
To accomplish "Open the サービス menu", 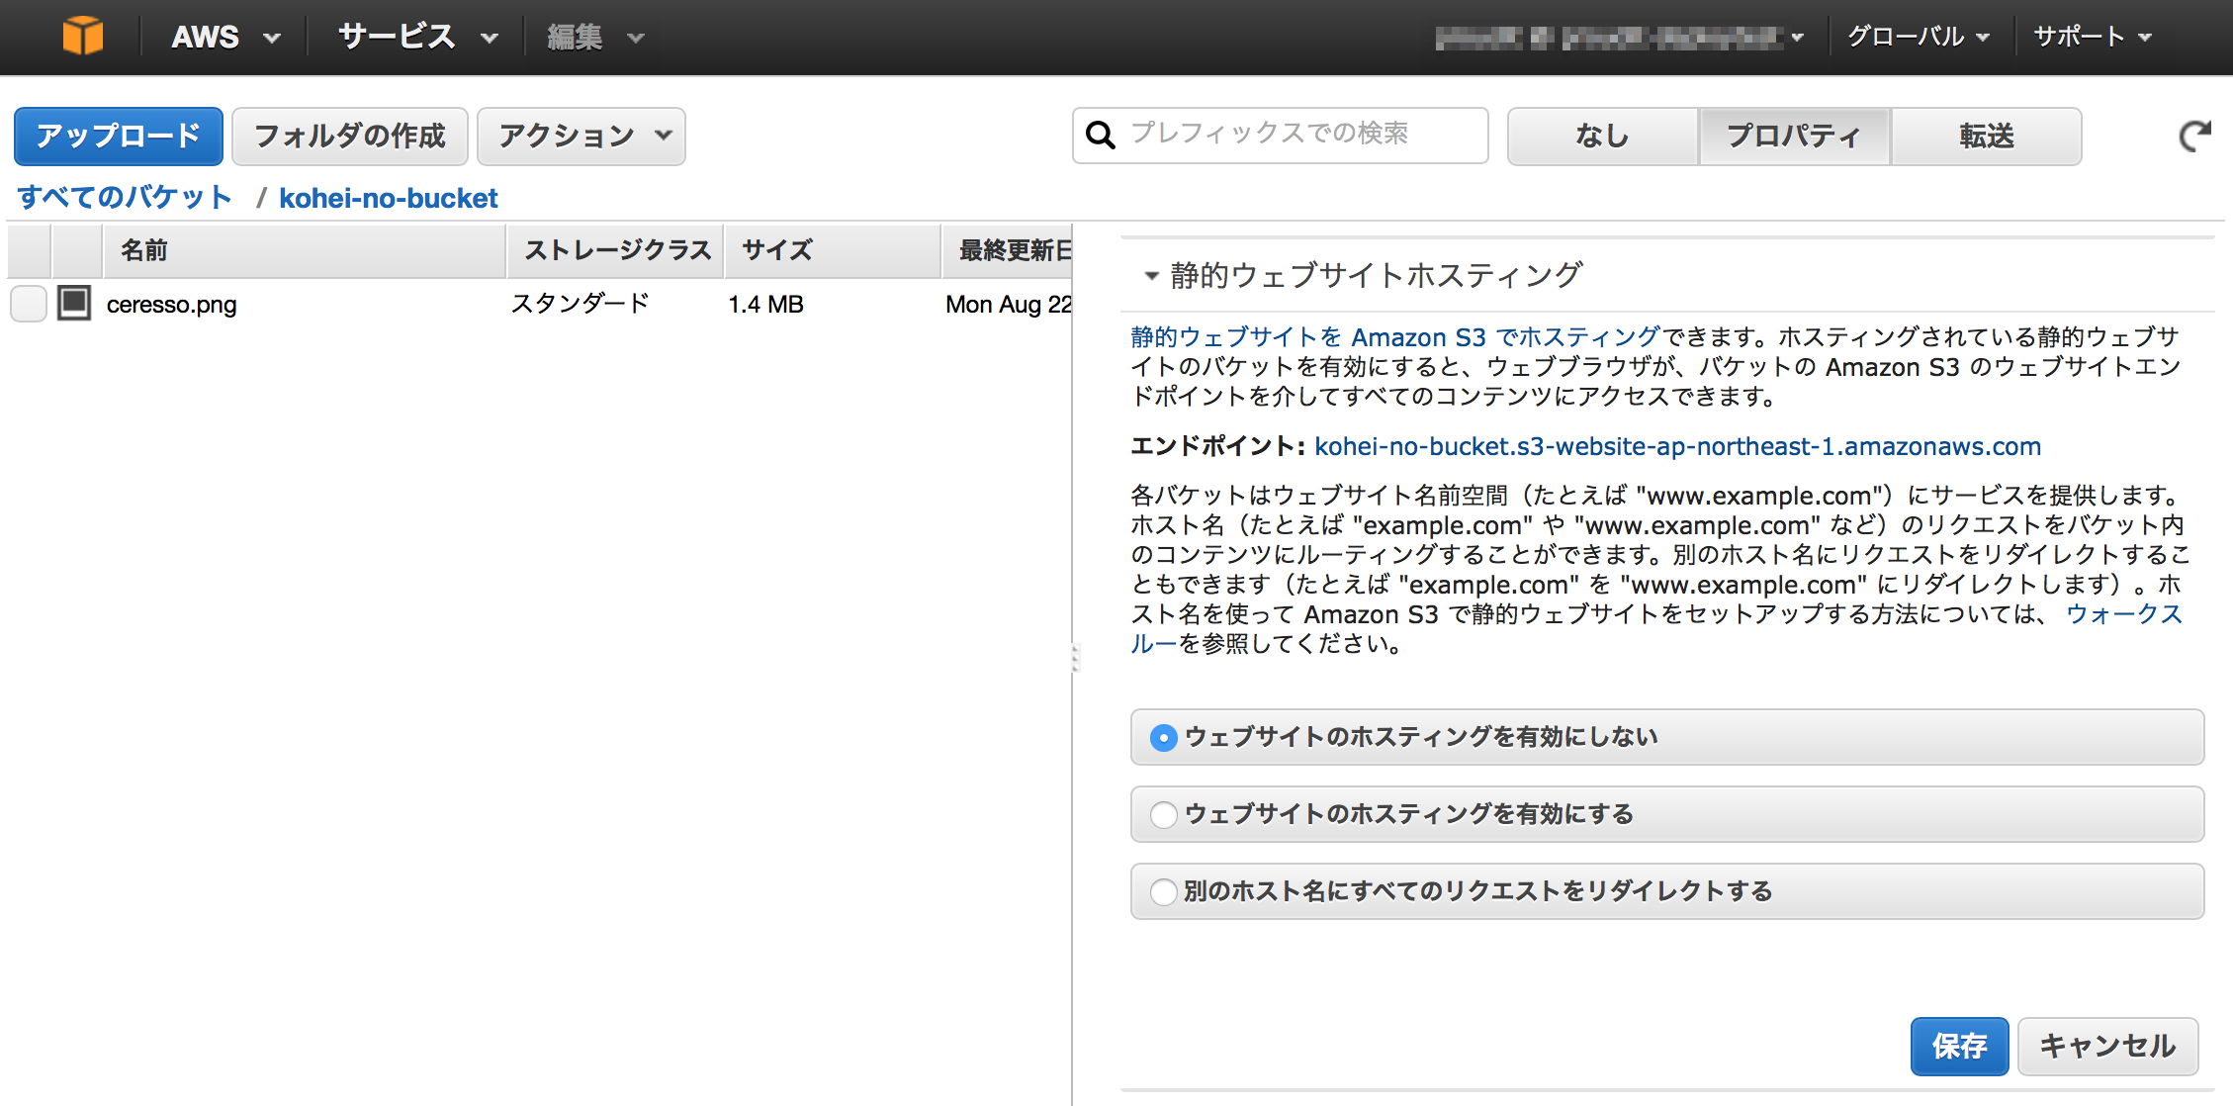I will point(413,36).
